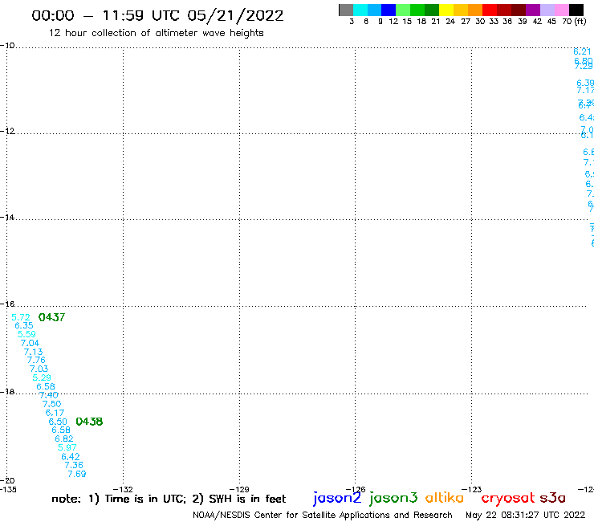Click the longitude axis label -135
The width and height of the screenshot is (594, 522).
(8, 489)
